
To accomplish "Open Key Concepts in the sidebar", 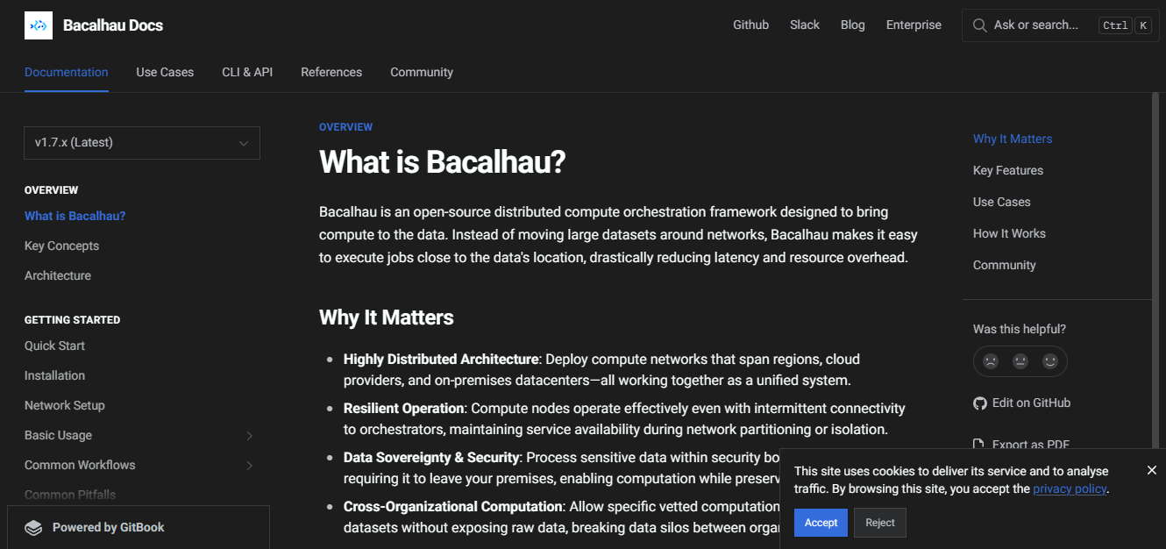I will coord(61,246).
